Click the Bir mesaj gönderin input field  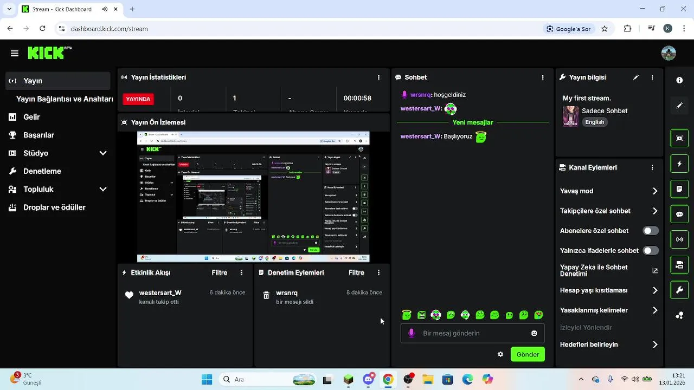point(472,334)
